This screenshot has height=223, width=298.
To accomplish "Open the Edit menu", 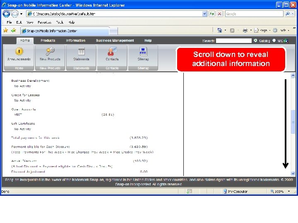I will pos(19,22).
